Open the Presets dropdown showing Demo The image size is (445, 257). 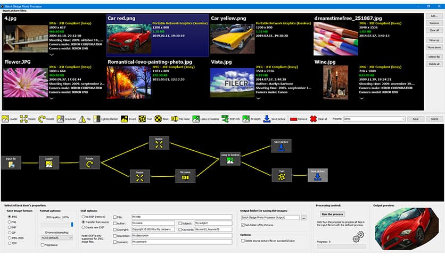coord(374,119)
